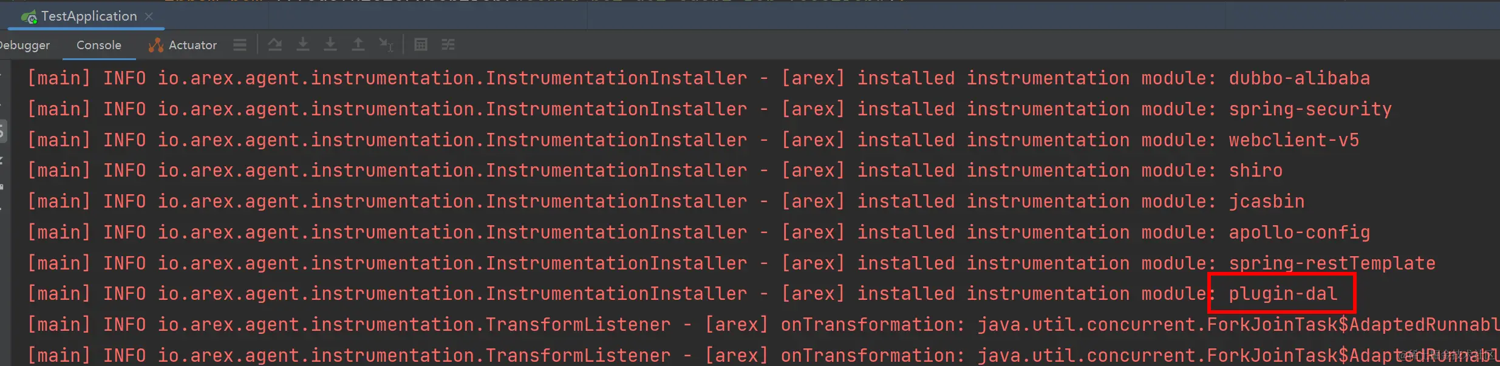Click the Up the Stack Trace arrow icon
The width and height of the screenshot is (1500, 366).
click(x=358, y=45)
